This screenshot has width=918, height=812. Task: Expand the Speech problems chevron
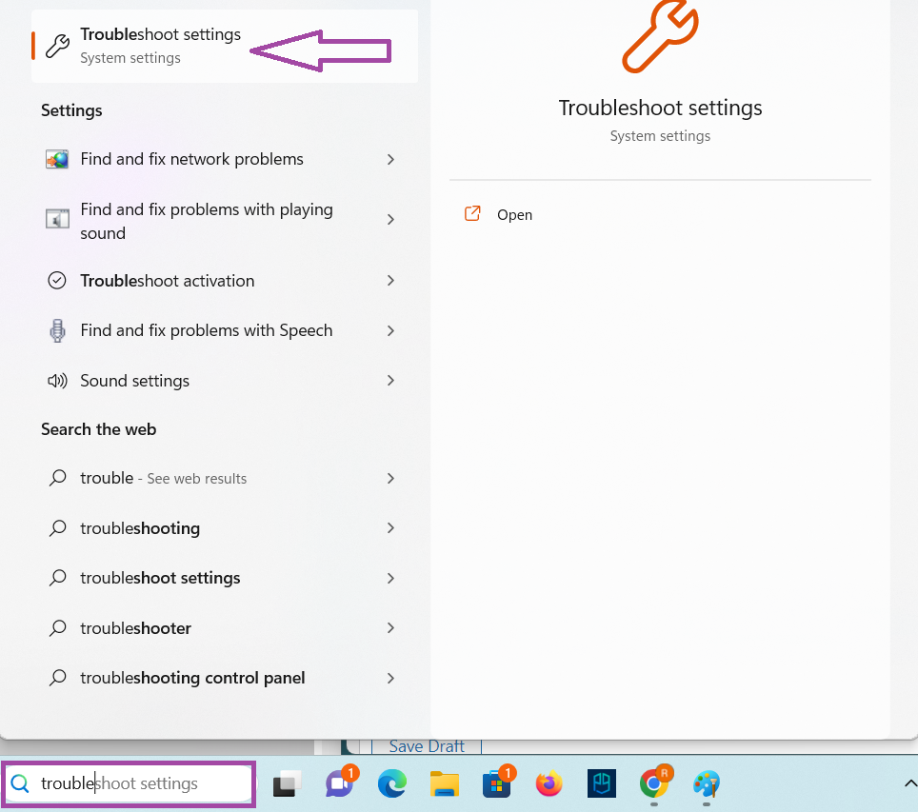coord(390,330)
